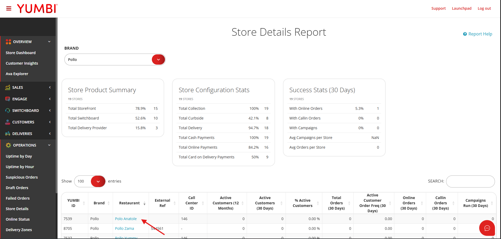Open the Polo Anatole restaurant link
The width and height of the screenshot is (501, 239).
point(126,219)
